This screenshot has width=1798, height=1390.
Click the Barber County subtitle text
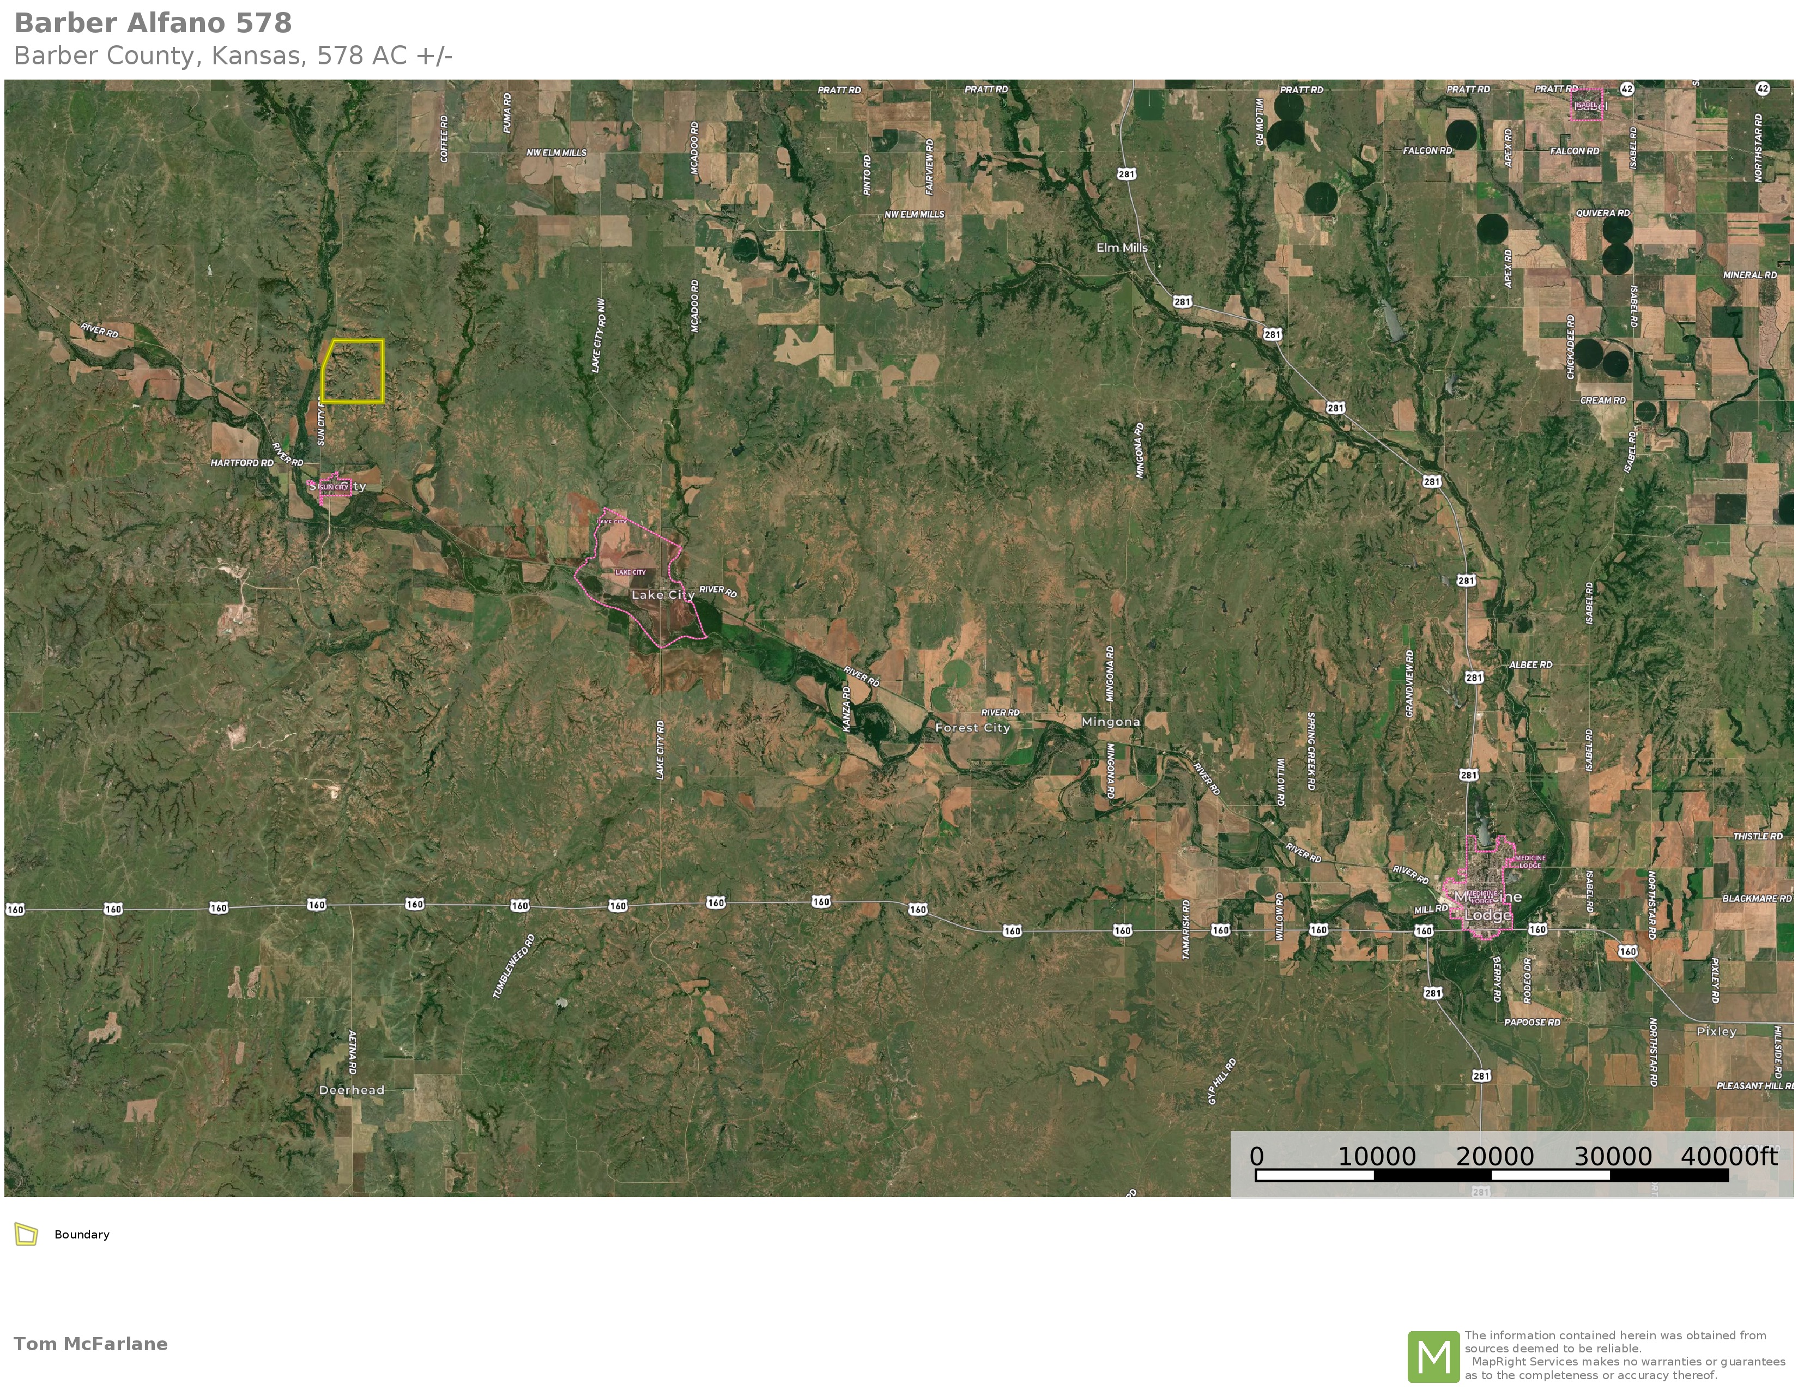click(x=233, y=56)
